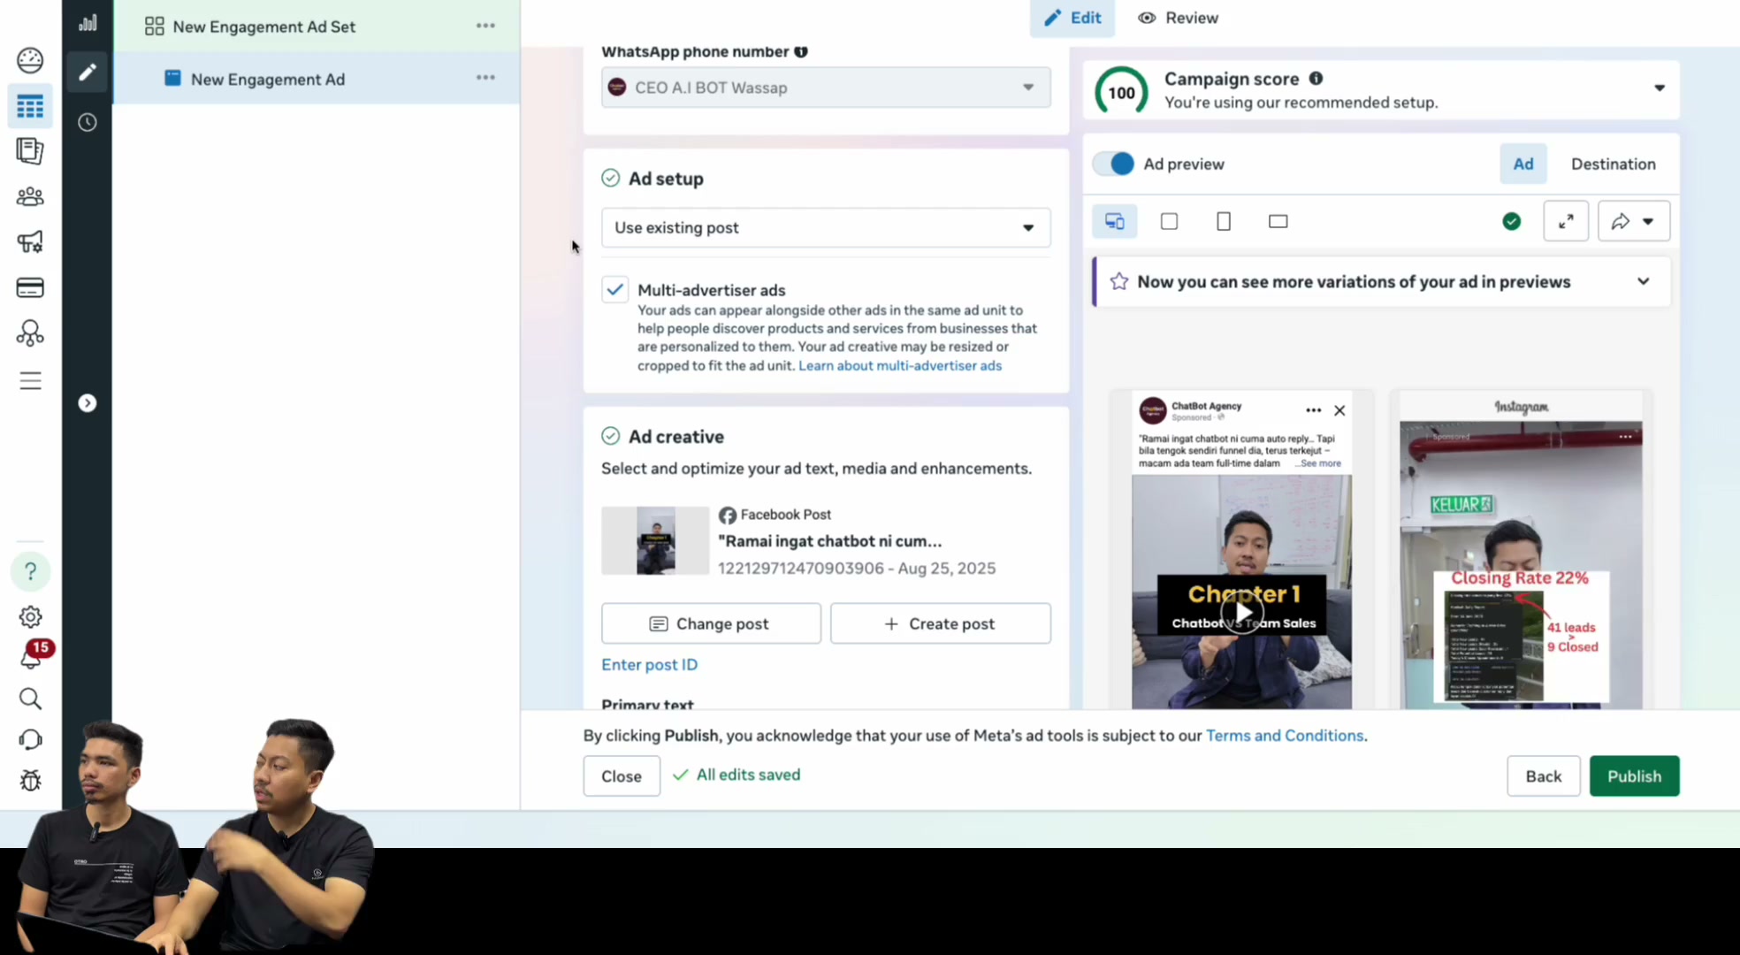Uncheck the Multi-advertiser ads checkbox
1740x955 pixels.
tap(615, 290)
